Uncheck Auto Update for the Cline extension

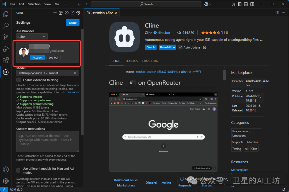point(180,47)
